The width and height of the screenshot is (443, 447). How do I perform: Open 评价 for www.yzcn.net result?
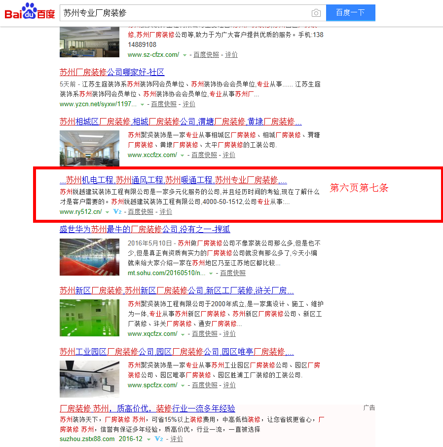(189, 104)
